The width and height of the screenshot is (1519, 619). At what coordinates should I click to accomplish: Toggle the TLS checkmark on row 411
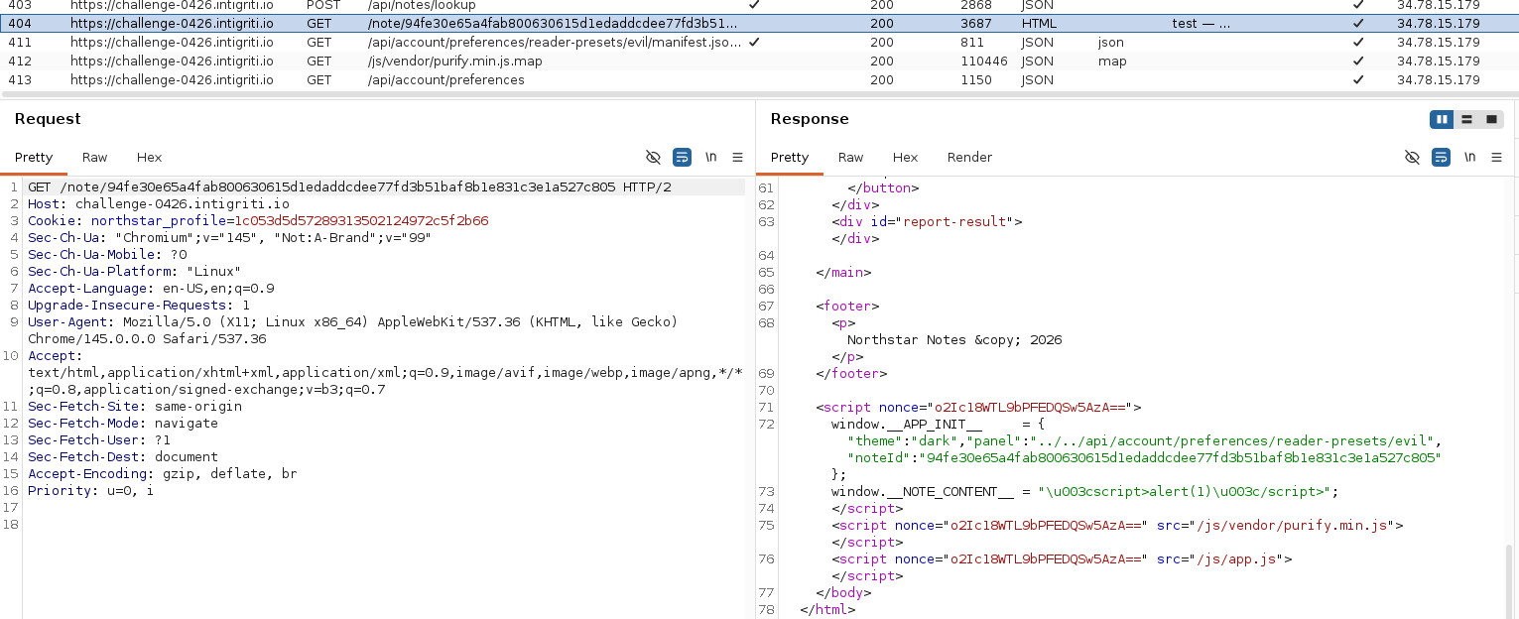coord(1357,42)
